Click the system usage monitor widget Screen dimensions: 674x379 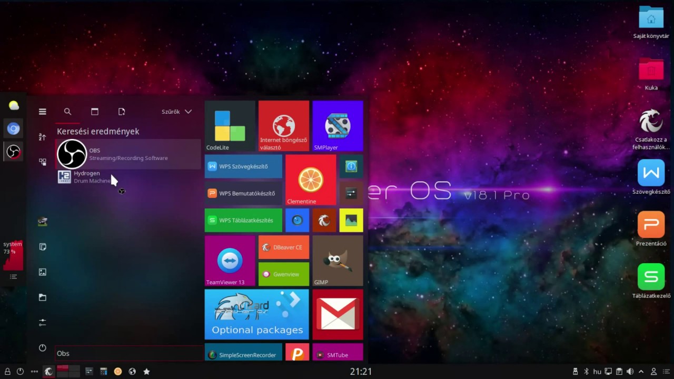pyautogui.click(x=13, y=255)
